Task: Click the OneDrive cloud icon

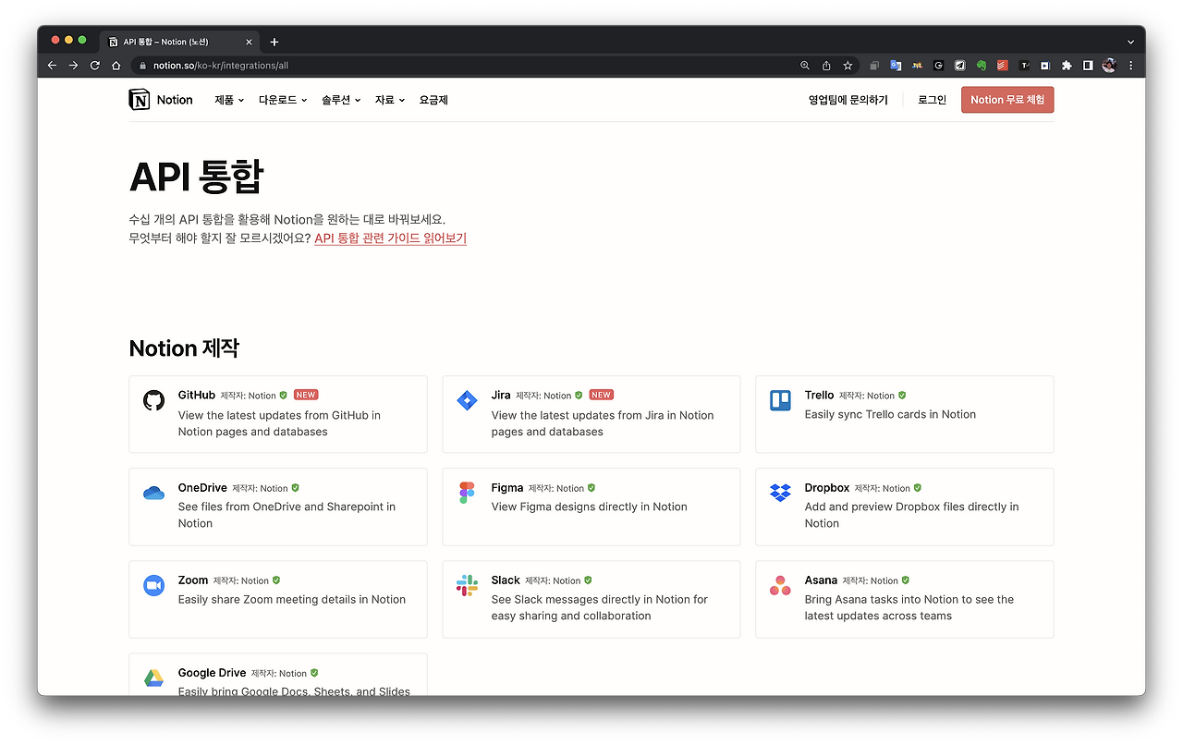Action: tap(153, 493)
